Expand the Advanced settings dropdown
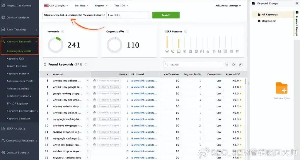 point(228,6)
